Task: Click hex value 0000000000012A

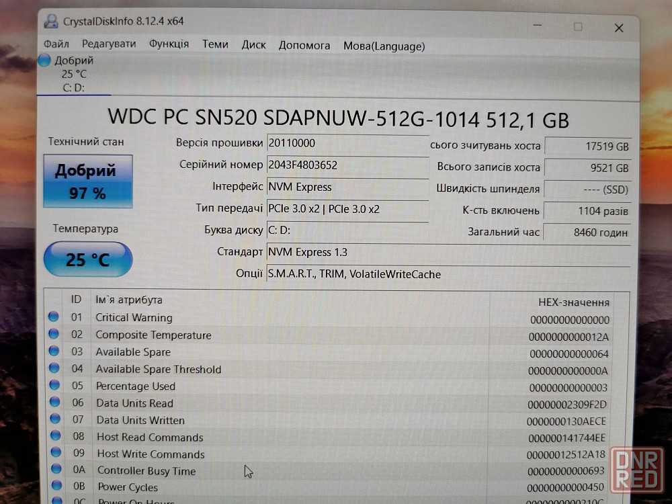Action: pyautogui.click(x=569, y=337)
